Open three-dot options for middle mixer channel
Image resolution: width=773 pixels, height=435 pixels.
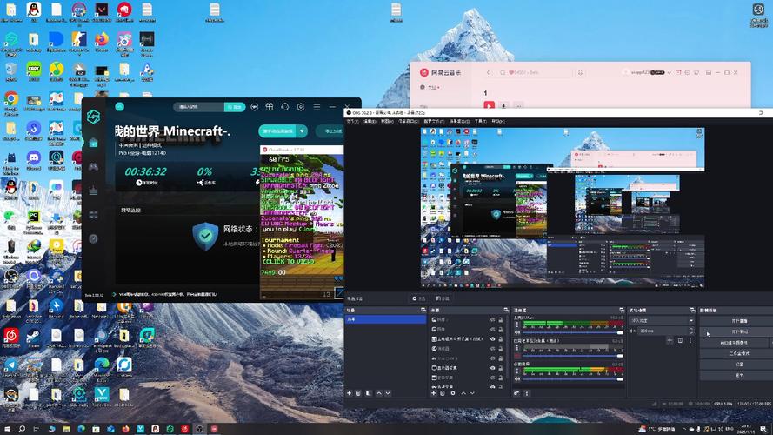point(516,348)
